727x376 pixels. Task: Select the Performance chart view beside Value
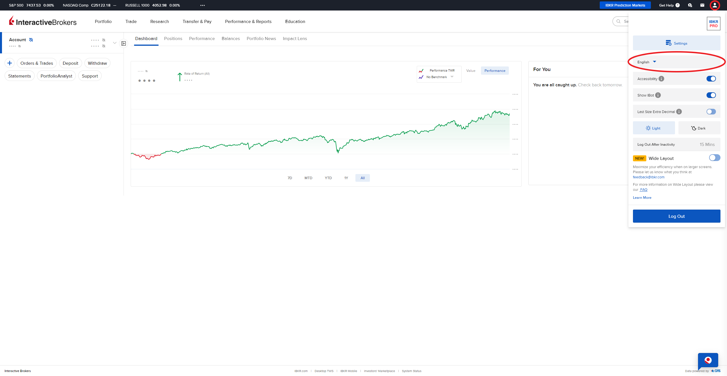pyautogui.click(x=495, y=71)
